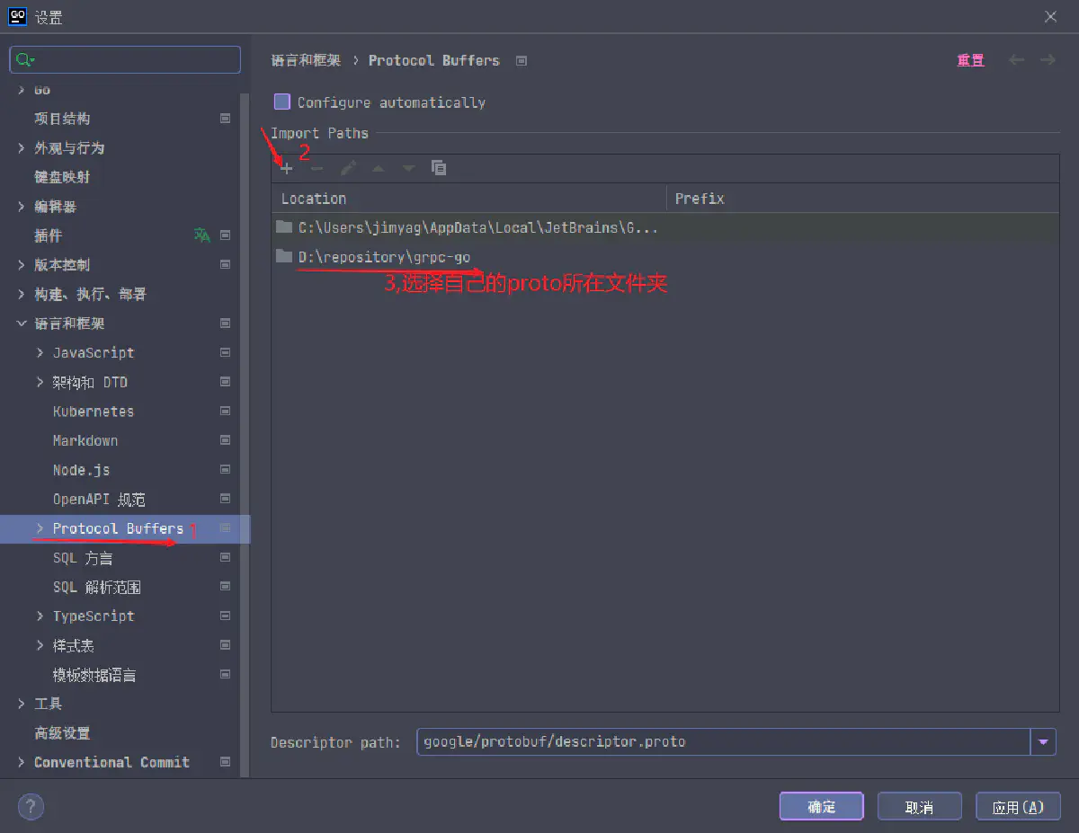
Task: Select the D:\repository\grpc-go path row
Action: pyautogui.click(x=384, y=257)
